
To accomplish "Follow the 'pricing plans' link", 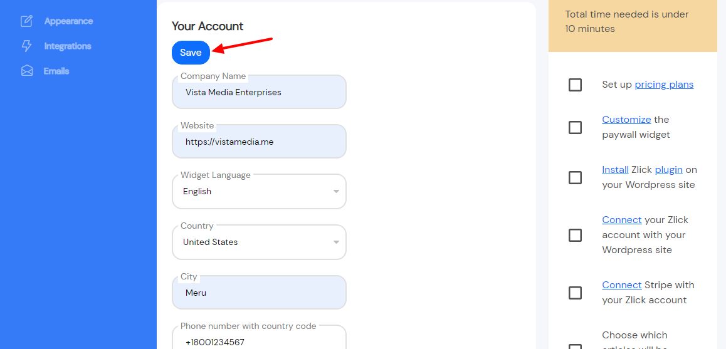I will click(664, 85).
